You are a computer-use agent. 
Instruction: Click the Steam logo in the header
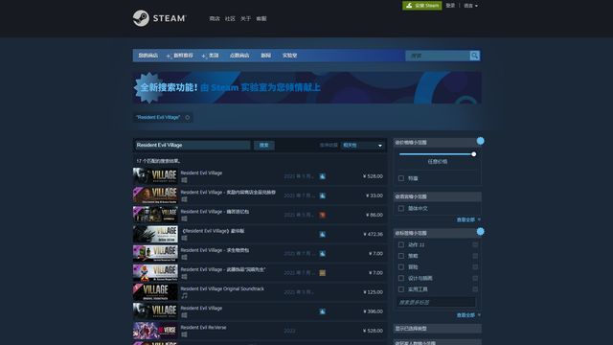pyautogui.click(x=159, y=18)
